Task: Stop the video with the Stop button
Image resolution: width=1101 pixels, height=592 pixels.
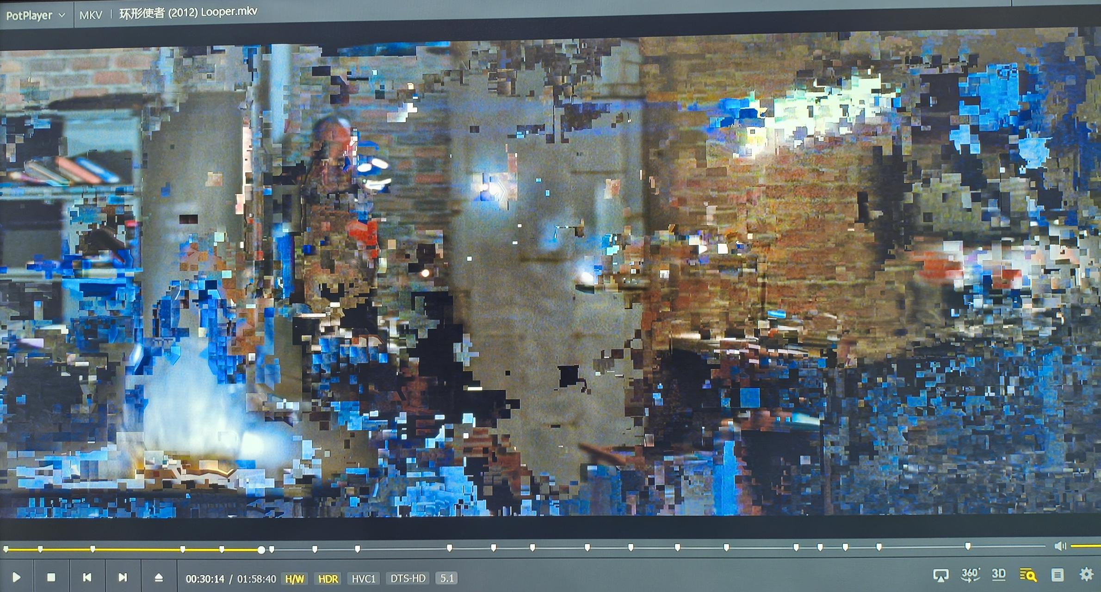Action: (51, 577)
